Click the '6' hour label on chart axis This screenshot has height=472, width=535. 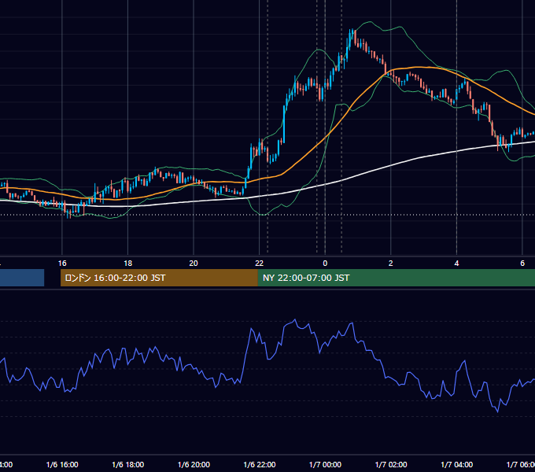[x=522, y=264]
